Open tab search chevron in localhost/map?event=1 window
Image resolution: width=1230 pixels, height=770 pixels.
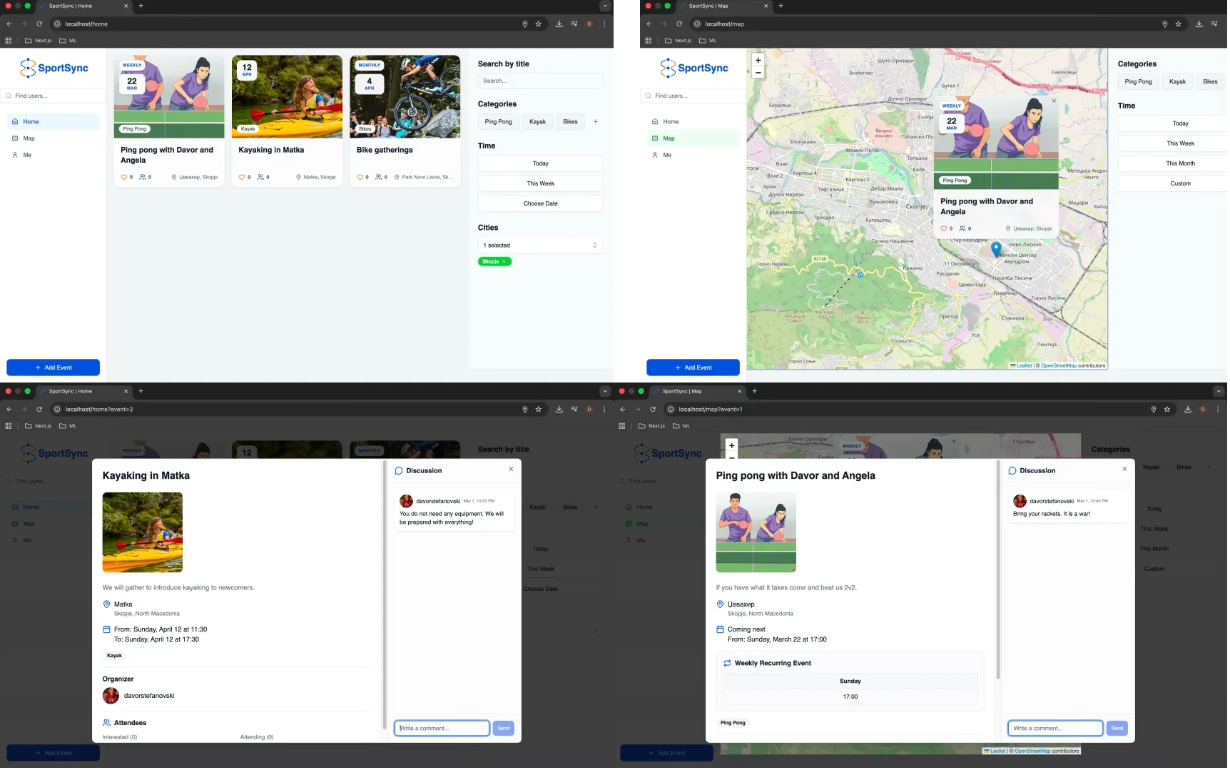[1221, 392]
